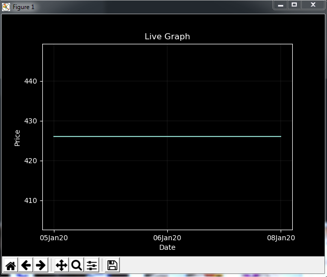The width and height of the screenshot is (327, 277).
Task: Activate the Pan axes cross-arrows tool
Action: (x=61, y=265)
